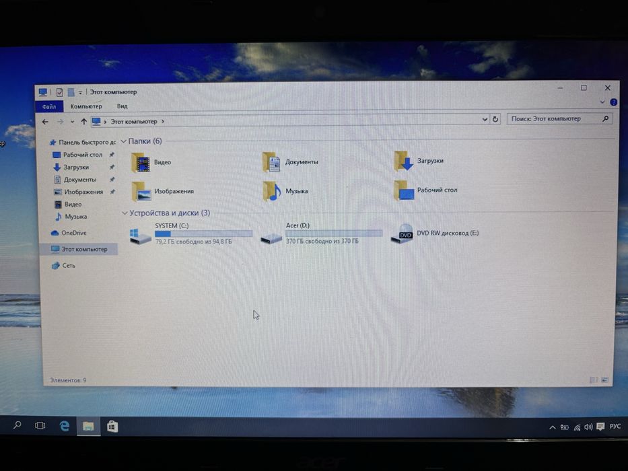628x471 pixels.
Task: Open recent locations dropdown beside Forward arrow
Action: pyautogui.click(x=72, y=122)
